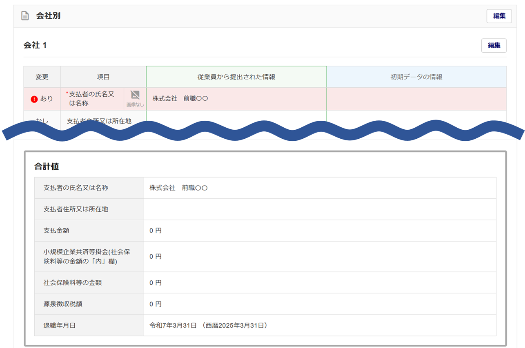Image resolution: width=525 pixels, height=348 pixels.
Task: Select submitted value 株式会社 前職○○ in the pink row
Action: point(180,99)
